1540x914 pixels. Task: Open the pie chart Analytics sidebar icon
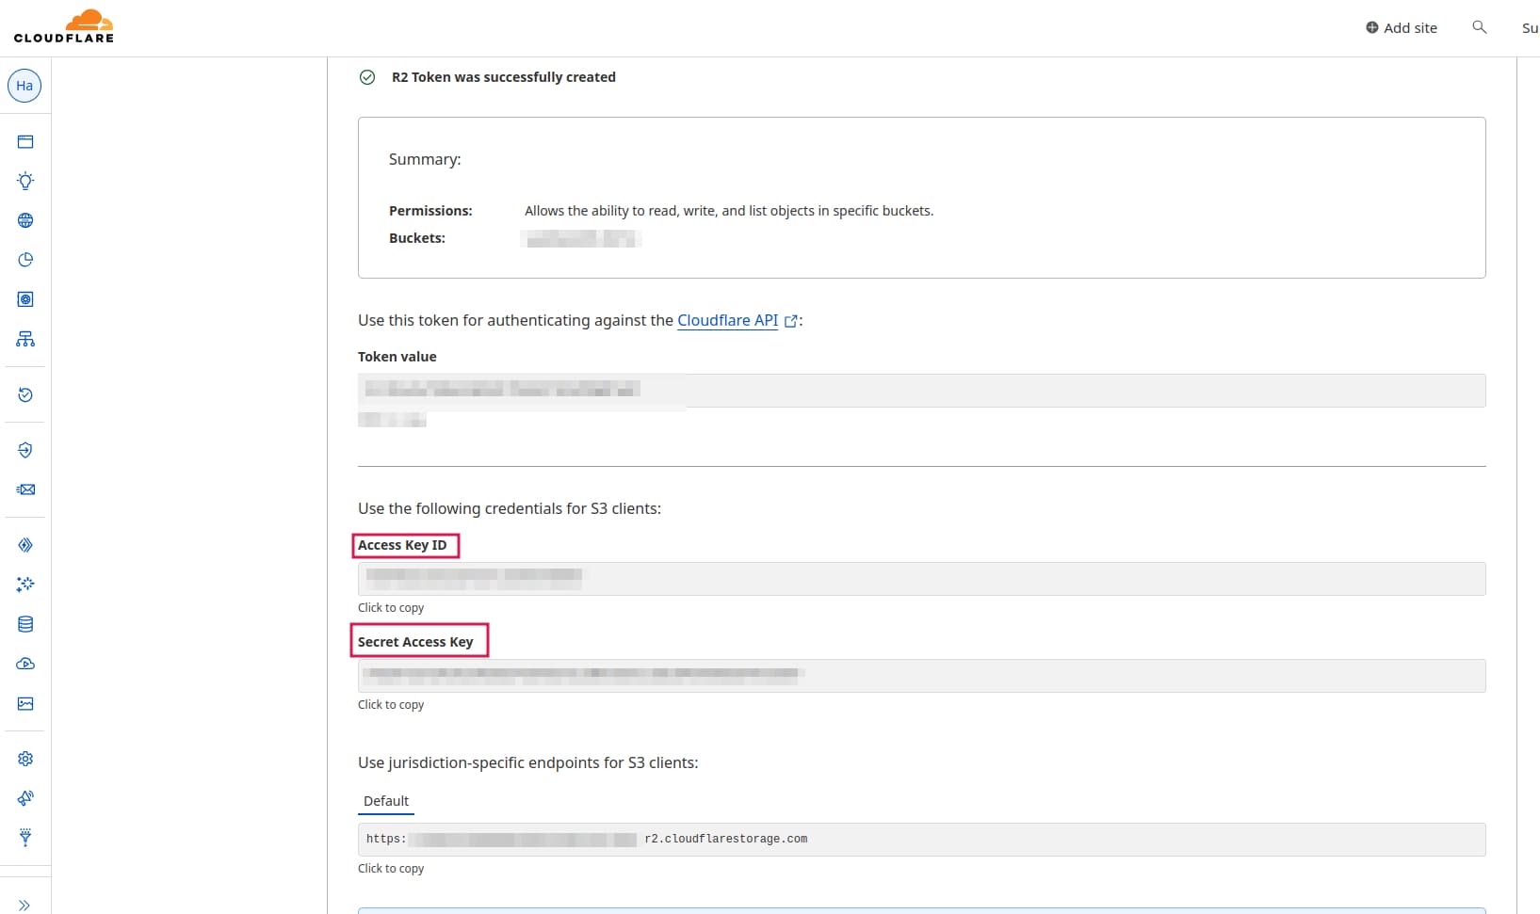(x=25, y=260)
